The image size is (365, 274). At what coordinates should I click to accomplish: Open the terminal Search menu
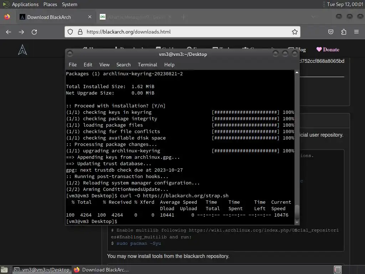point(123,65)
